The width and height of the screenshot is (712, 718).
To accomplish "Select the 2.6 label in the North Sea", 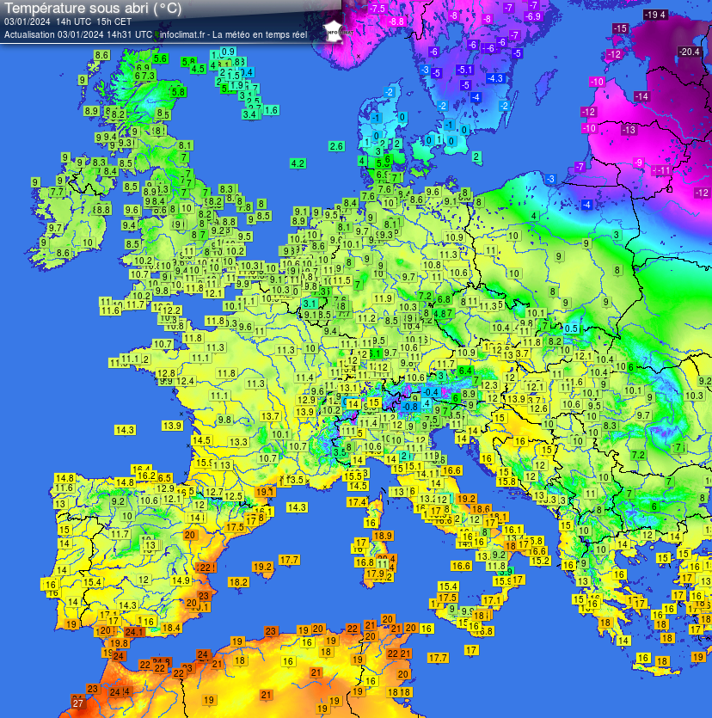I will click(336, 146).
